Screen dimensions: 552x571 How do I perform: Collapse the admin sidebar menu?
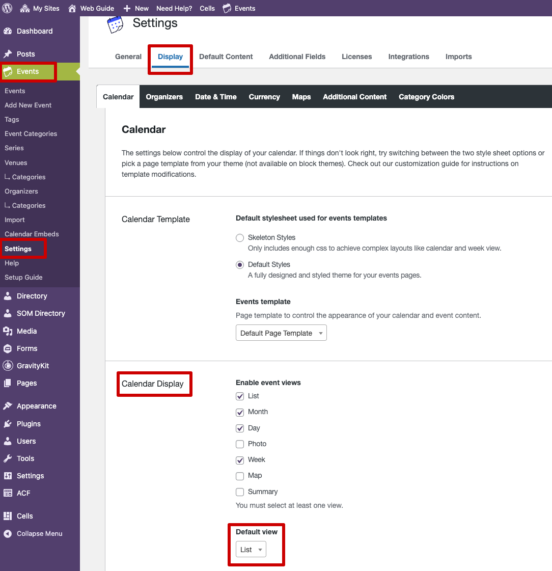[11, 533]
